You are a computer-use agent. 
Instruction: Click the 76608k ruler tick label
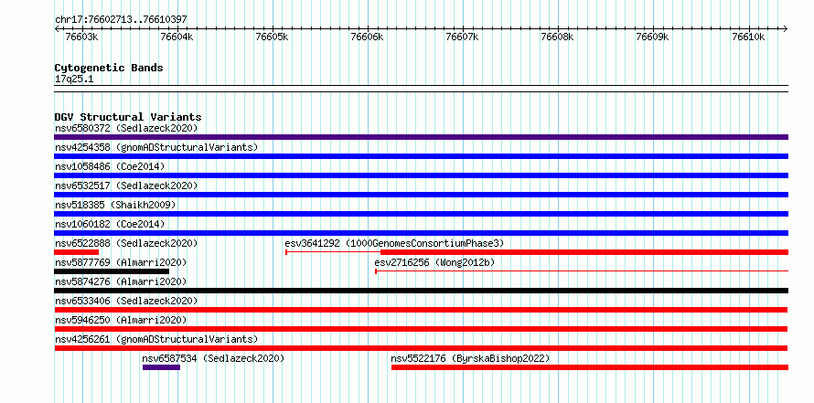558,37
